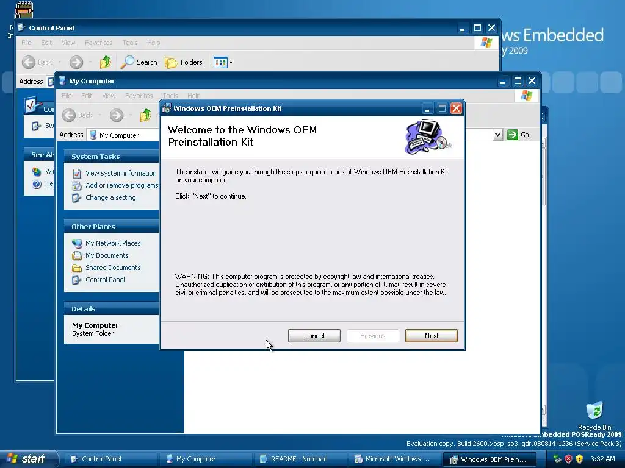Open View system information link
625x468 pixels.
tap(121, 173)
